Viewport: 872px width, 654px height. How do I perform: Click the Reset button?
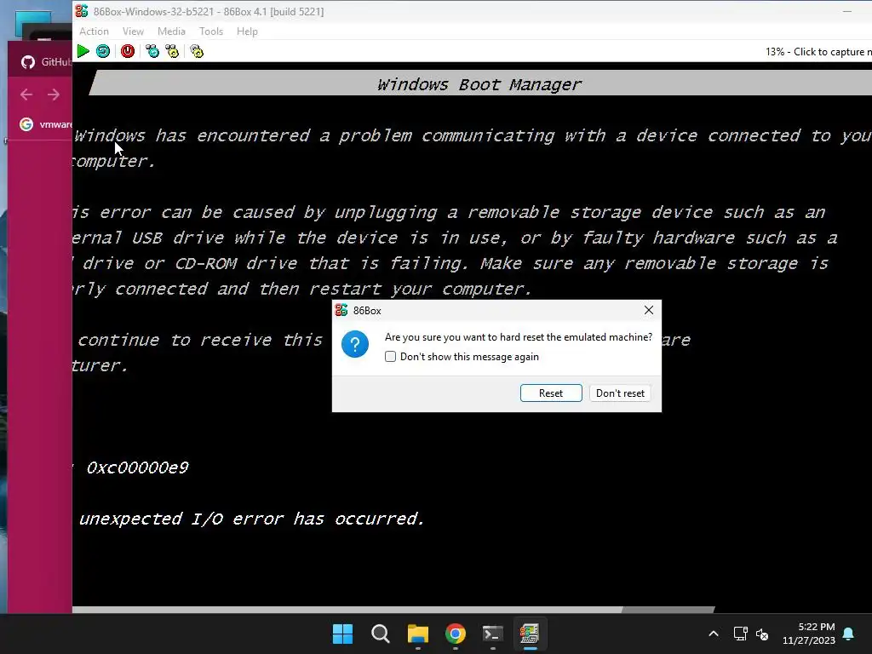coord(551,393)
